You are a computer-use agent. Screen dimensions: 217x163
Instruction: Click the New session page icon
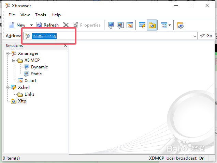pos(12,25)
